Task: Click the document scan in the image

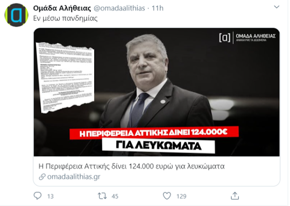Action: 66,78
